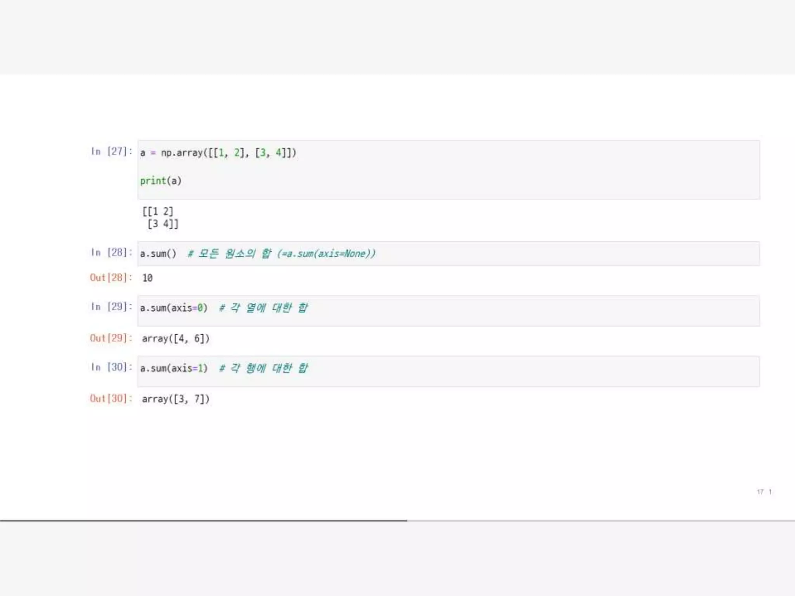The width and height of the screenshot is (795, 596).
Task: Click the Out[29] output prompt
Action: click(111, 338)
